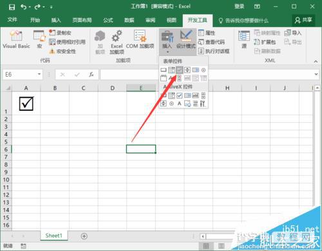Click the Normal view icon in status bar
Image resolution: width=322 pixels, height=251 pixels.
point(206,246)
